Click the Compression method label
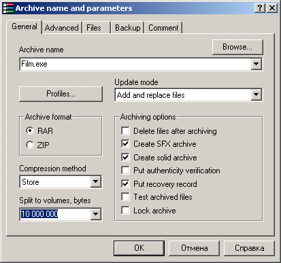Image resolution: width=281 pixels, height=263 pixels. [x=52, y=169]
